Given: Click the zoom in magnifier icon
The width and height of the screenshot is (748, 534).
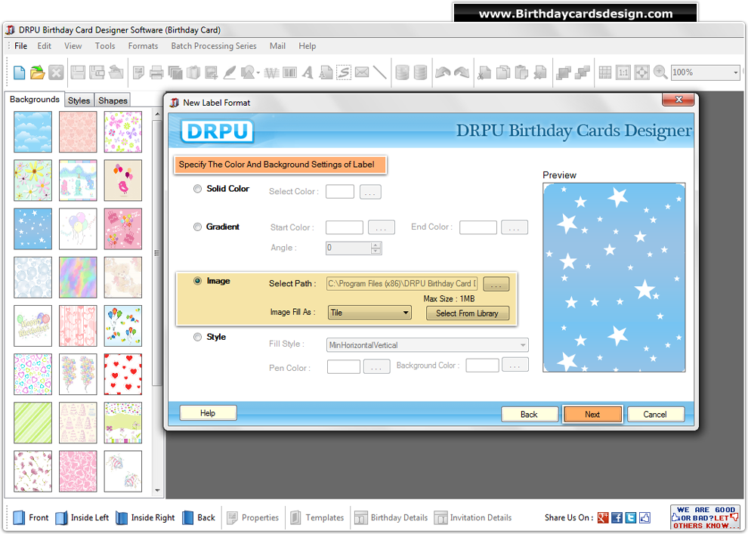Looking at the screenshot, I should [x=660, y=73].
